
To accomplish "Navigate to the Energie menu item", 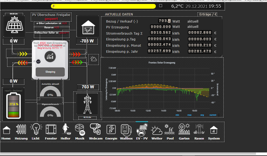I will (x=111, y=130).
